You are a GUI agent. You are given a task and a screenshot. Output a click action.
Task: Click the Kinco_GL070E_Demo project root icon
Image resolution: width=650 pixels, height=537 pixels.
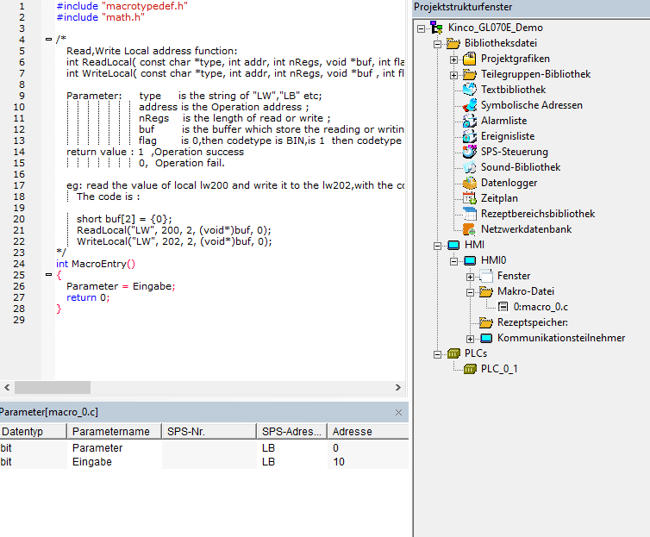[436, 28]
